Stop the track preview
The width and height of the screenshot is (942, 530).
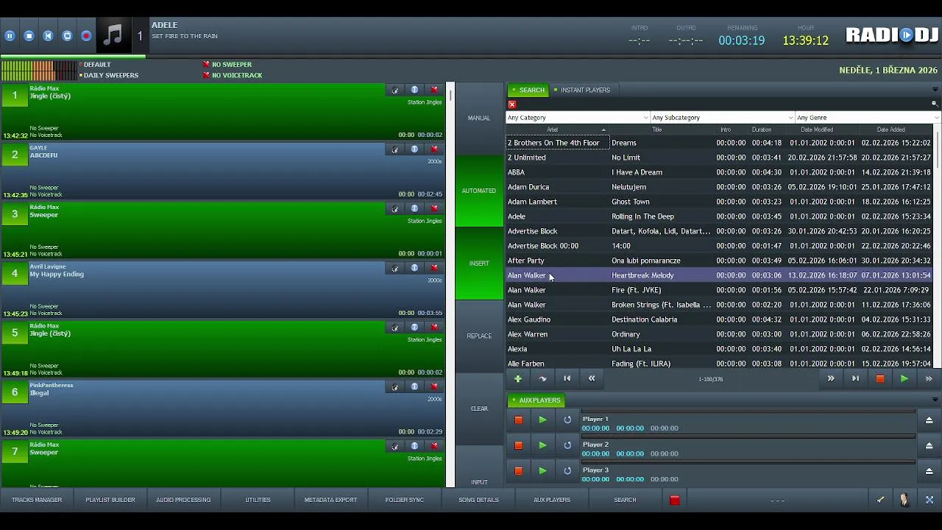(879, 378)
